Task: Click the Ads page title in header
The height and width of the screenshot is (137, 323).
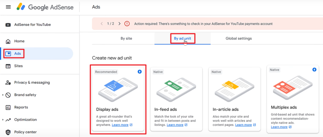Action: coord(96,7)
